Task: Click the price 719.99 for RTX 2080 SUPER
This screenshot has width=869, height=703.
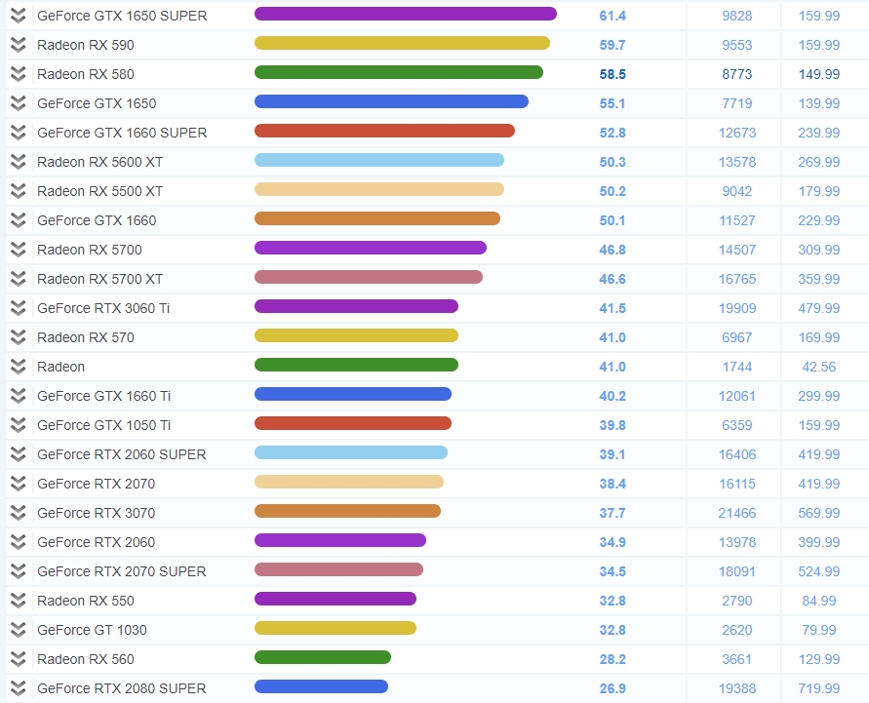Action: (x=819, y=688)
